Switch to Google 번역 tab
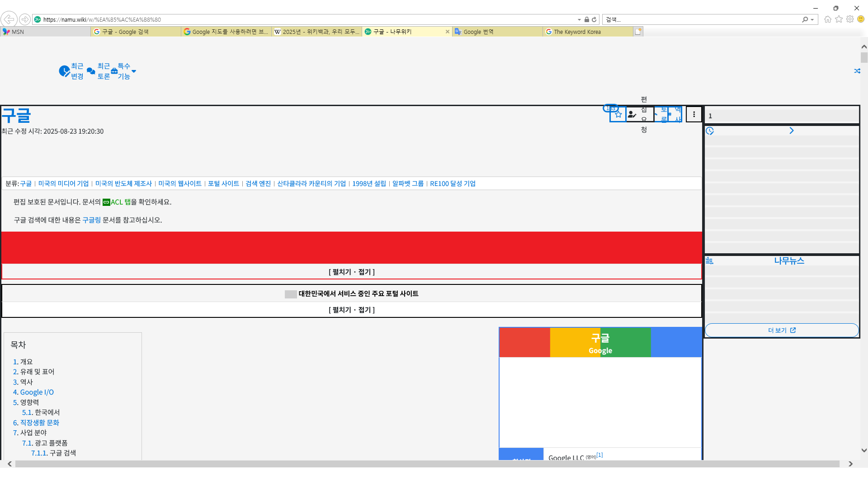Image resolution: width=868 pixels, height=493 pixels. (496, 32)
